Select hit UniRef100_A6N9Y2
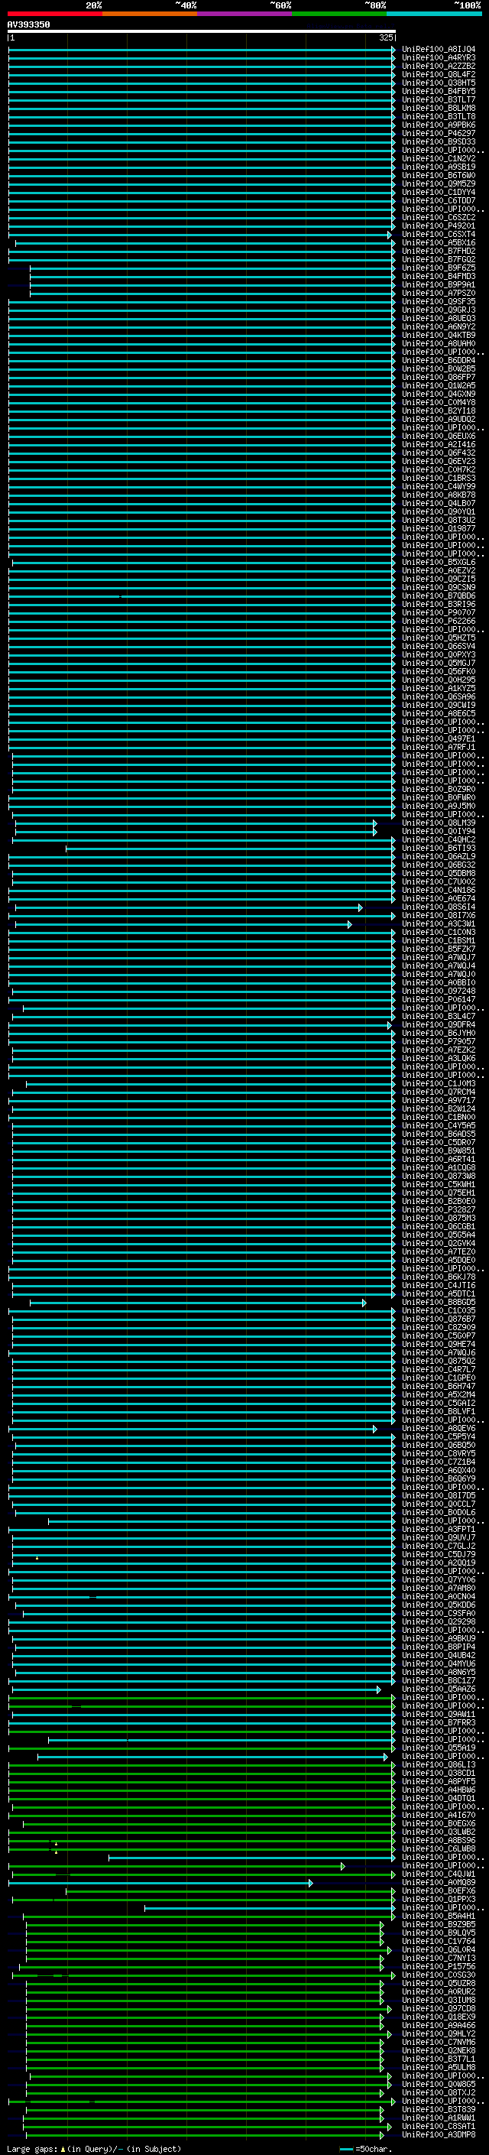Screen dimensions: 489x2155 pos(438,327)
